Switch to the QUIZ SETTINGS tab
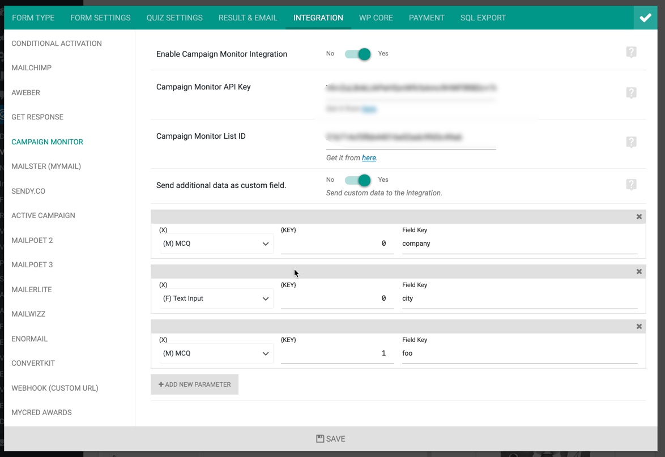The height and width of the screenshot is (457, 665). (x=174, y=18)
